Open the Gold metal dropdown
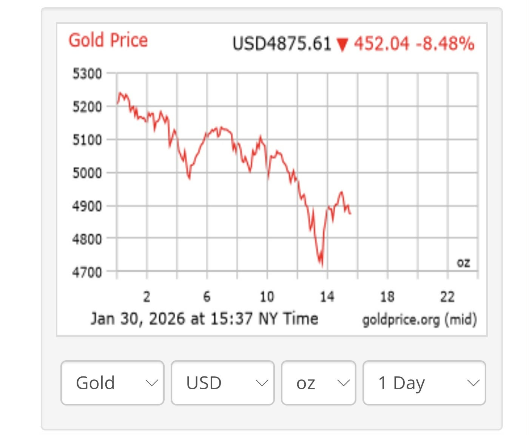The width and height of the screenshot is (529, 435). [113, 383]
